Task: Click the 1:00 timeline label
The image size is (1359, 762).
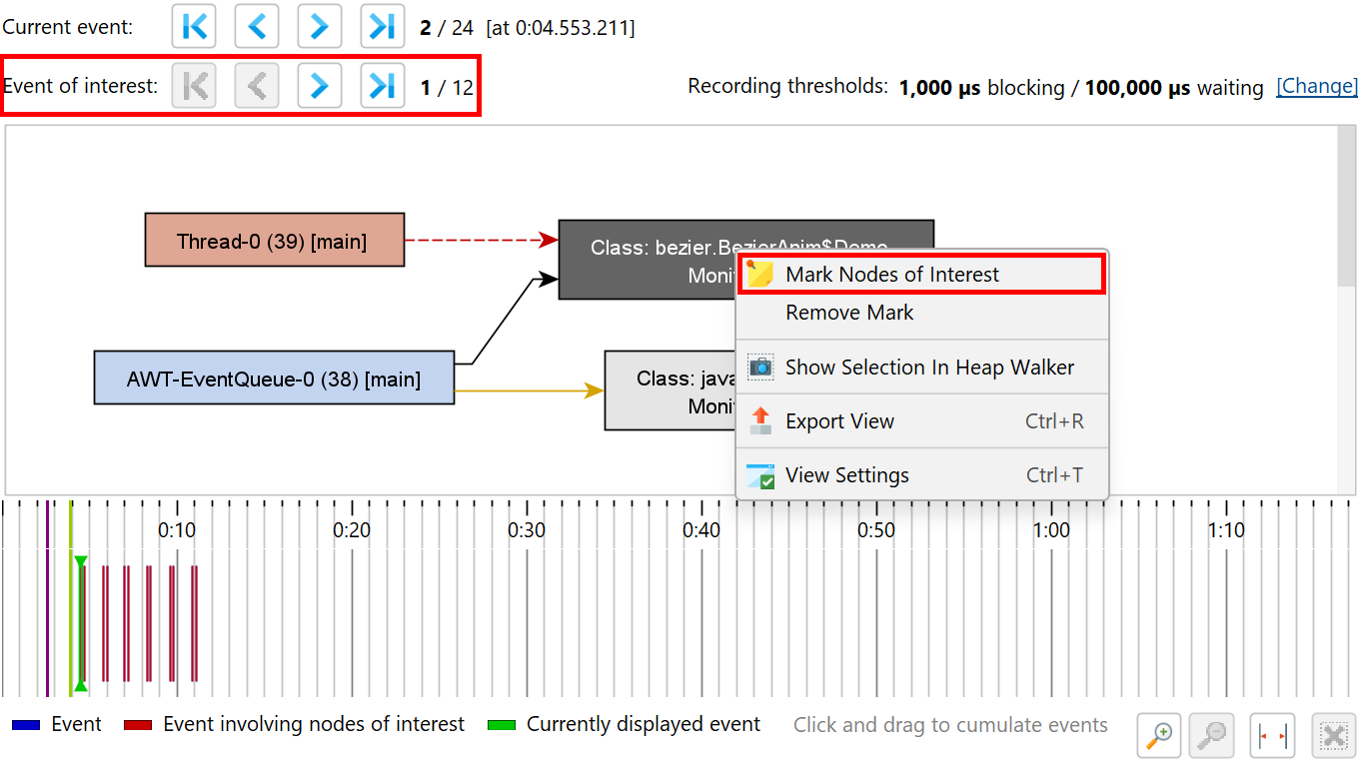Action: coord(1051,529)
